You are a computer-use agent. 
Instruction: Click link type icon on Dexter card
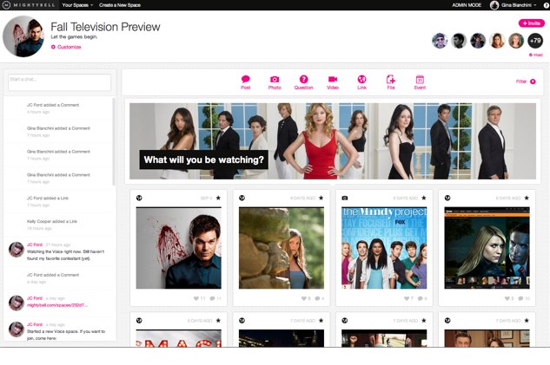tap(139, 198)
